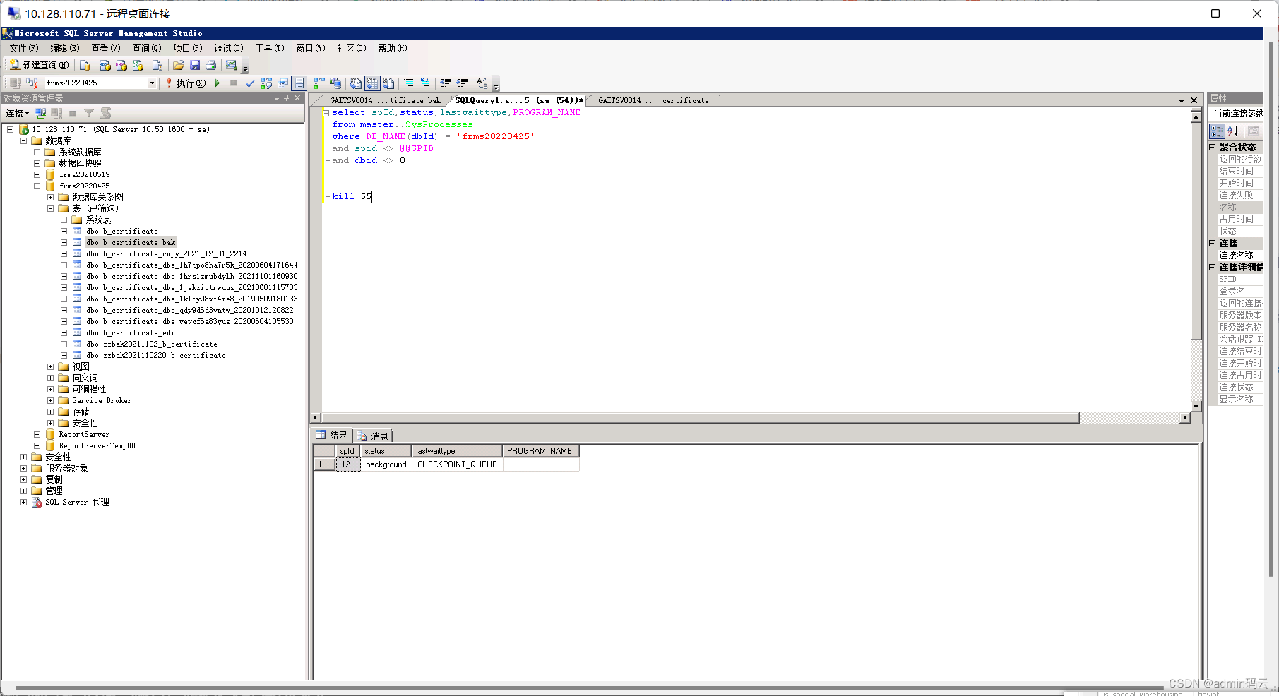The image size is (1279, 696).
Task: Click the PROGRAM_NAME column header
Action: click(540, 451)
